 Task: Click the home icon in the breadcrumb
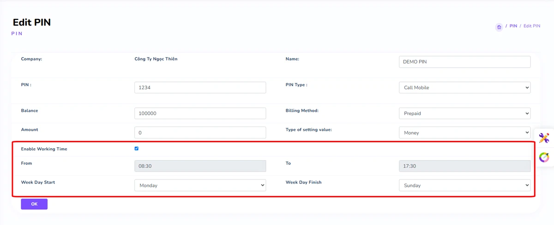click(x=499, y=27)
